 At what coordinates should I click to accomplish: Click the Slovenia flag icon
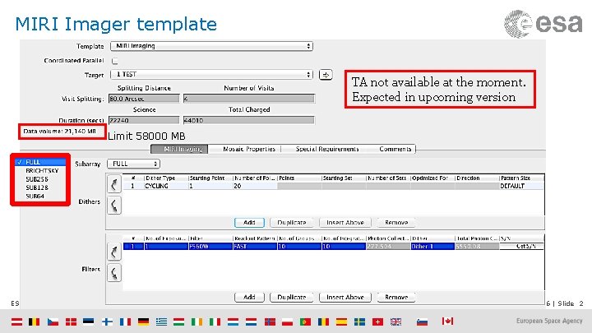click(422, 321)
